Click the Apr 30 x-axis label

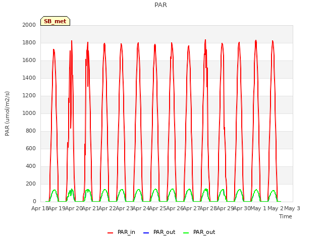[242, 208]
